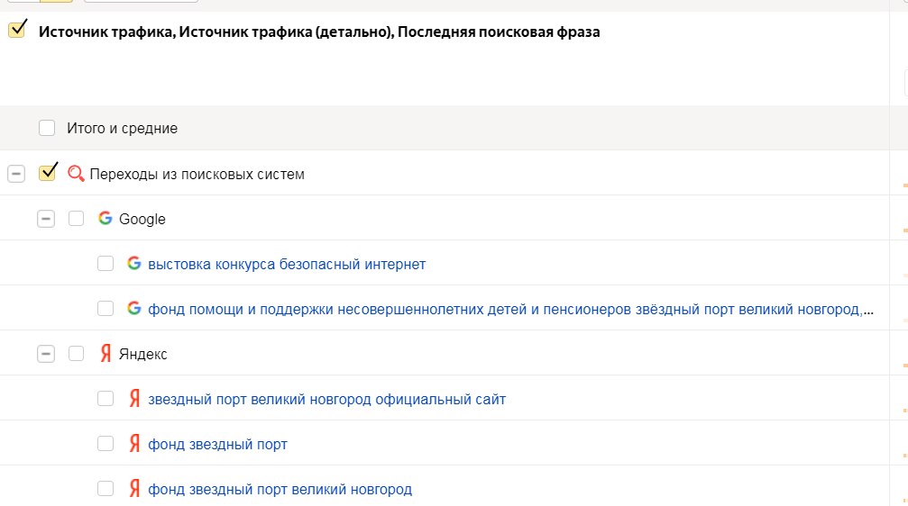This screenshot has height=506, width=908.
Task: Click Google icon beside выстовка конкурса phrase
Action: pos(133,263)
